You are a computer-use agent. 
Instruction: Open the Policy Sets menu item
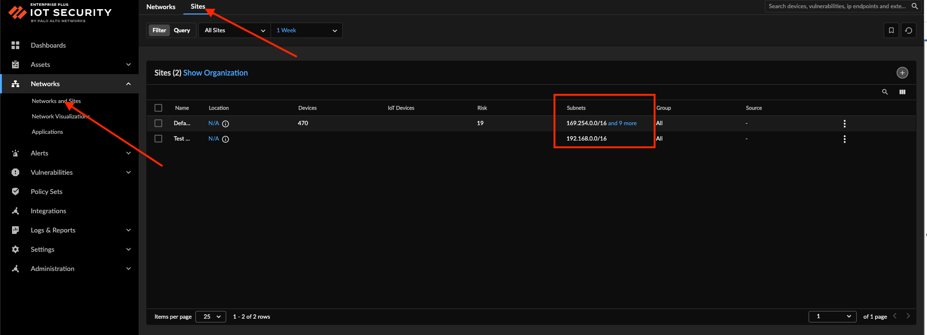point(47,192)
